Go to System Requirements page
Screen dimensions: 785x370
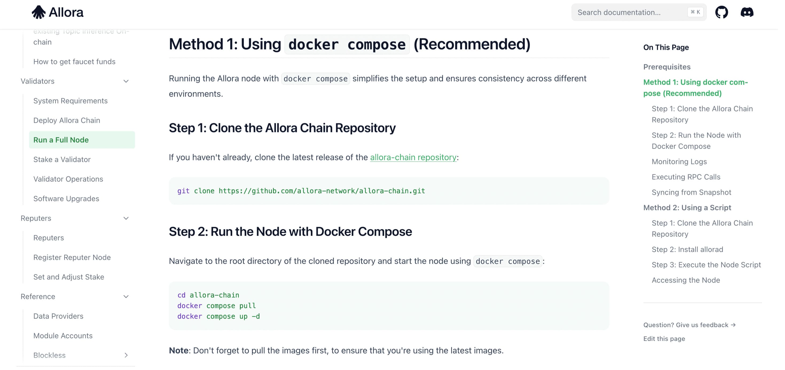pyautogui.click(x=71, y=101)
